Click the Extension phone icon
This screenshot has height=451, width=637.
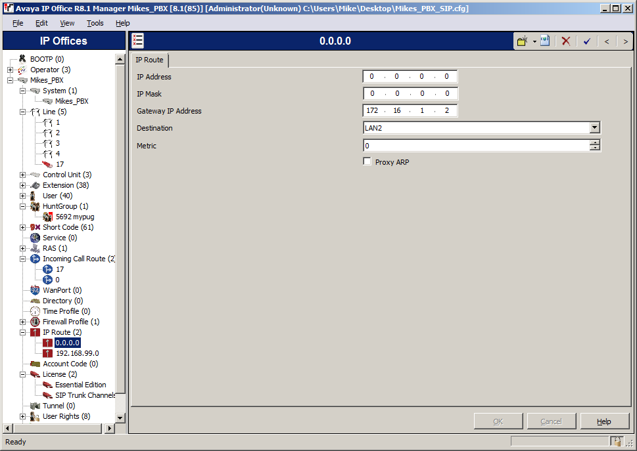35,185
